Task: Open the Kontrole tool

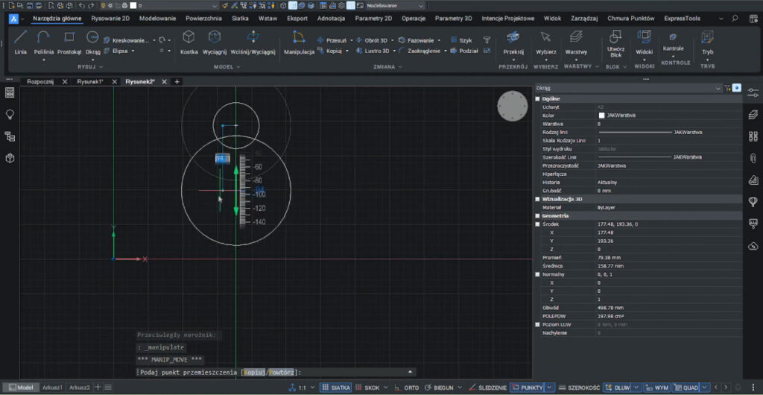Action: [673, 42]
